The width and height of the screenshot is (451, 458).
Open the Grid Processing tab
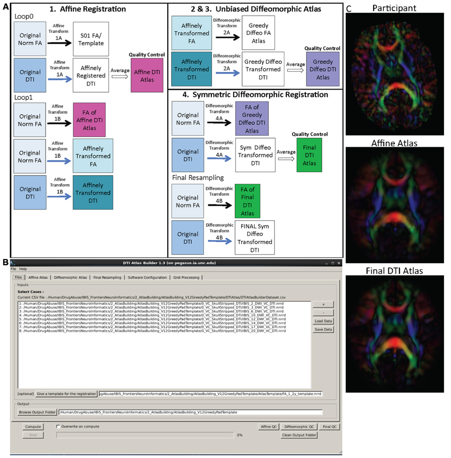[186, 277]
